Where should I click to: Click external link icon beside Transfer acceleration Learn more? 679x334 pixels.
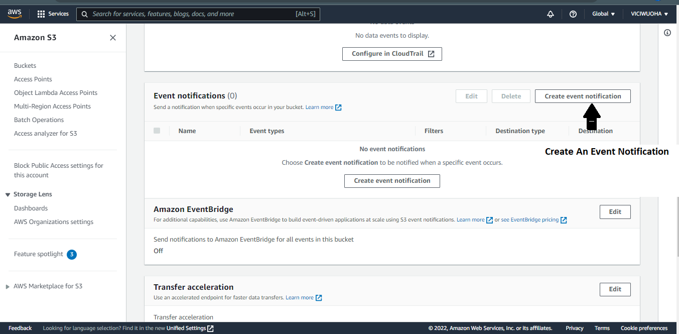click(319, 298)
